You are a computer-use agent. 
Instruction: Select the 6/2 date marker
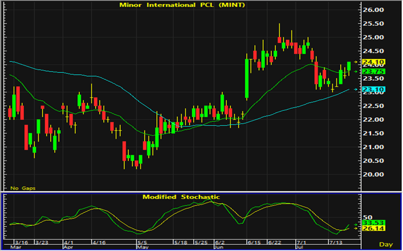[221, 242]
